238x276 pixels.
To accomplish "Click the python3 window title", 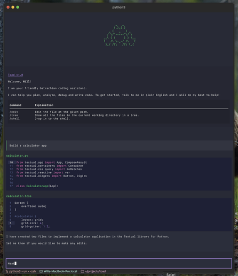I will click(118, 7).
